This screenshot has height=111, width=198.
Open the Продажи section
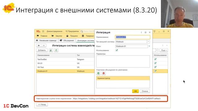(x=72, y=36)
